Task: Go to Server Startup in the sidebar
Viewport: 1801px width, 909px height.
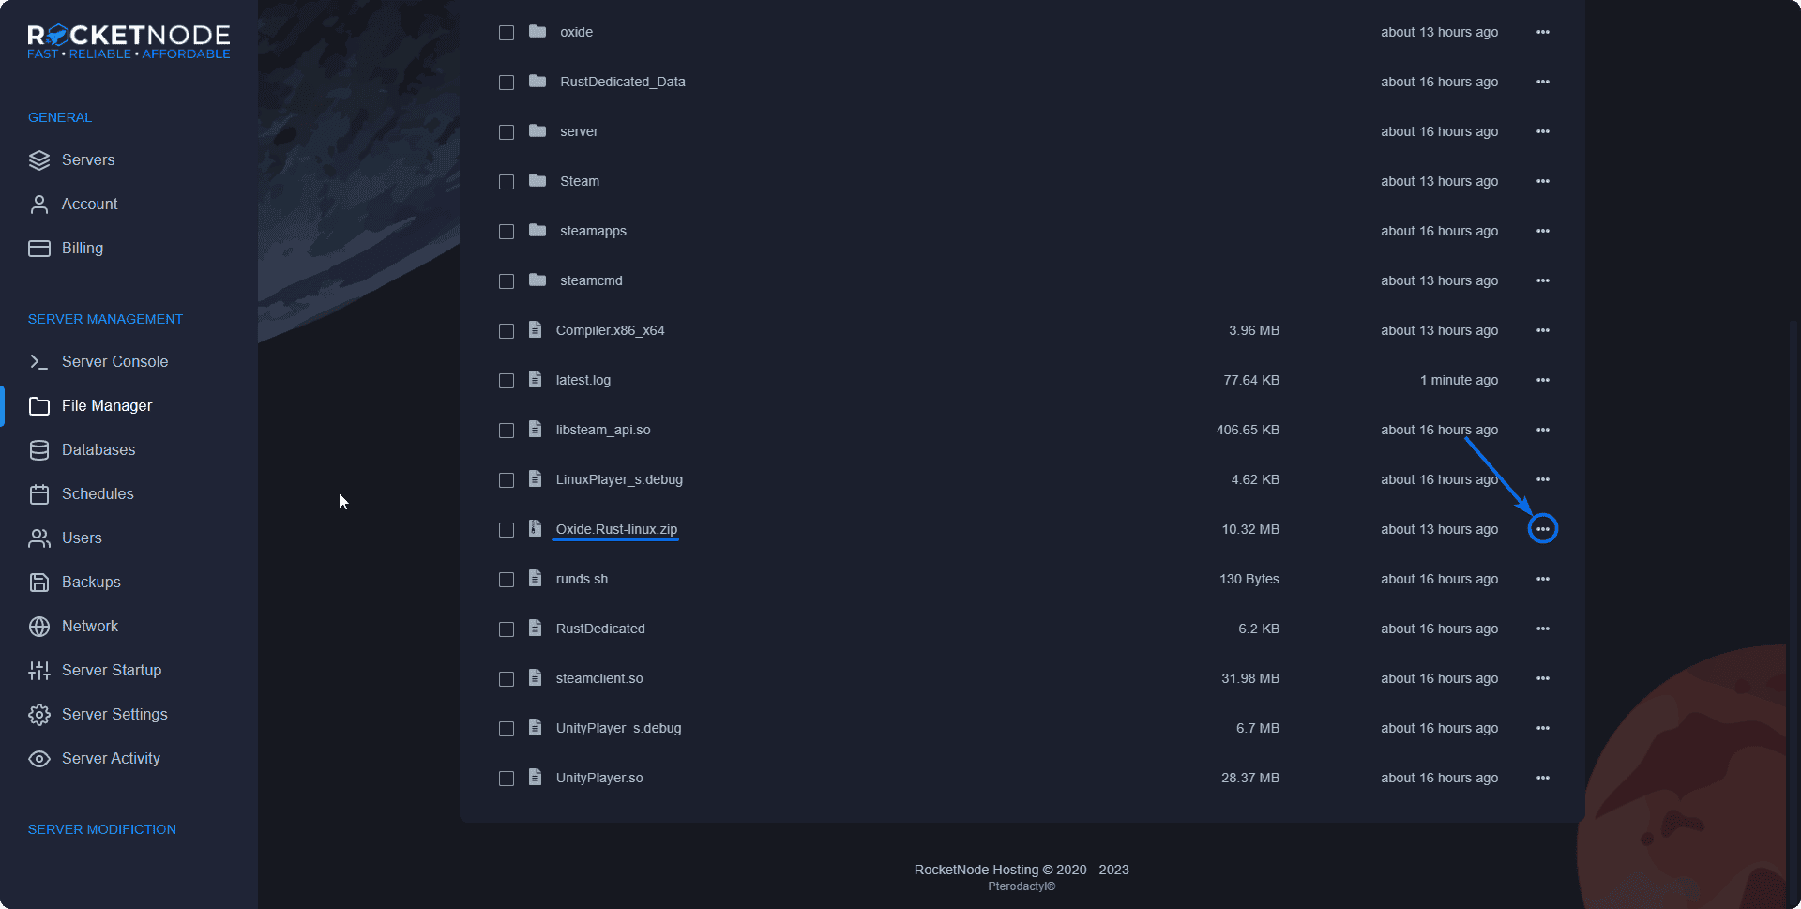Action: point(111,670)
